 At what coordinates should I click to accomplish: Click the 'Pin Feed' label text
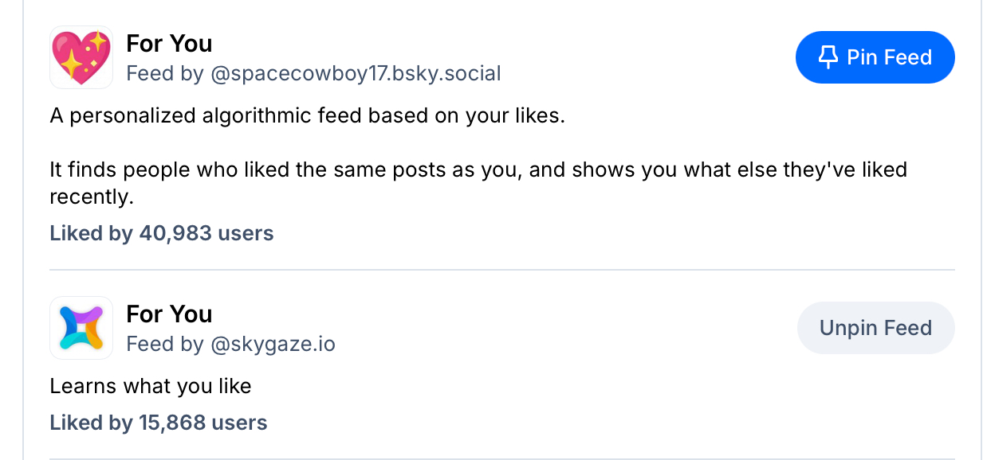[x=889, y=57]
